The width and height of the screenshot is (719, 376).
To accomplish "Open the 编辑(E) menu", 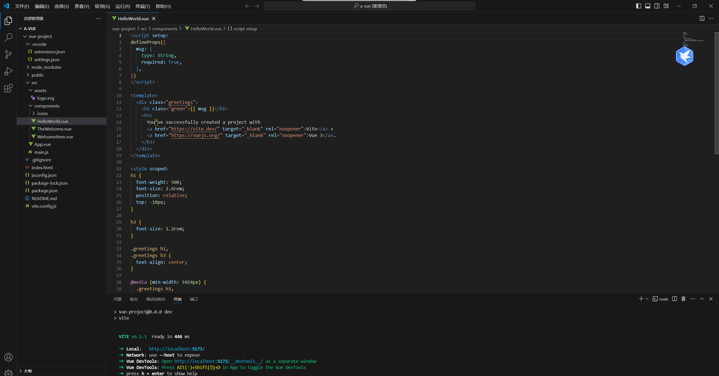I will coord(42,6).
